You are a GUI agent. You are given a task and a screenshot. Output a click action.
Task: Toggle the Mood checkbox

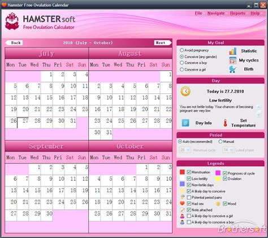click(x=224, y=204)
